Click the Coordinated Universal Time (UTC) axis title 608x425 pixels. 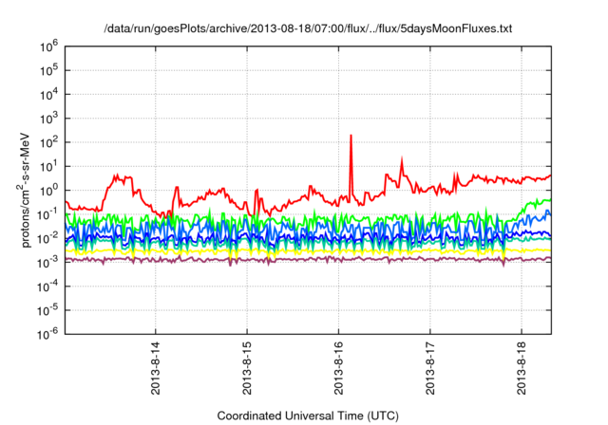click(x=308, y=416)
